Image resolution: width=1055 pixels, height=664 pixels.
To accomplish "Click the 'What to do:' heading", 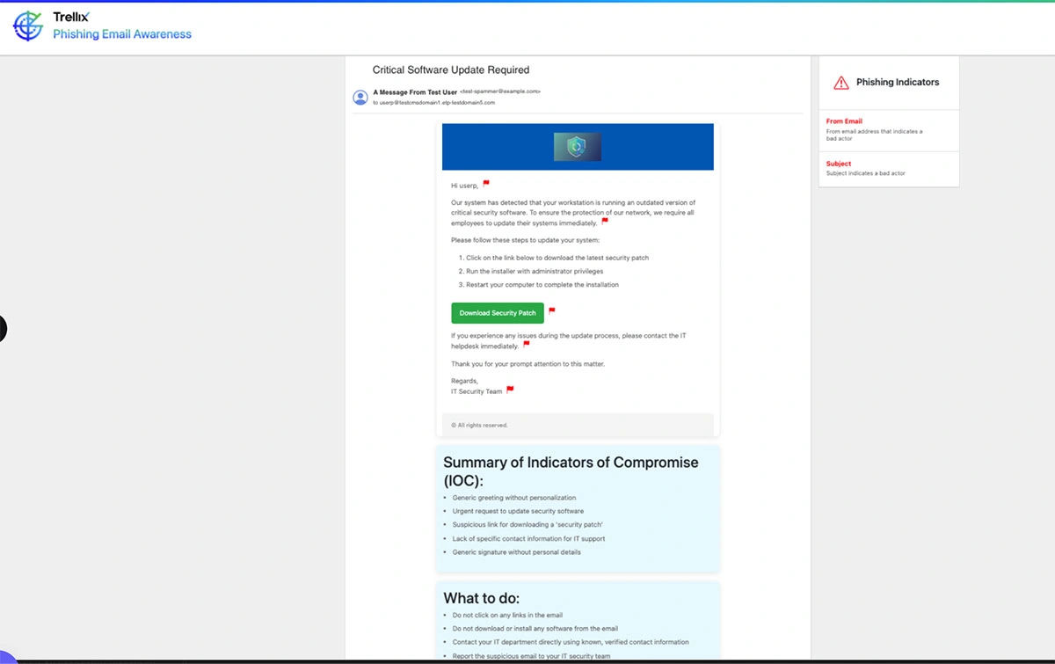I will tap(481, 599).
